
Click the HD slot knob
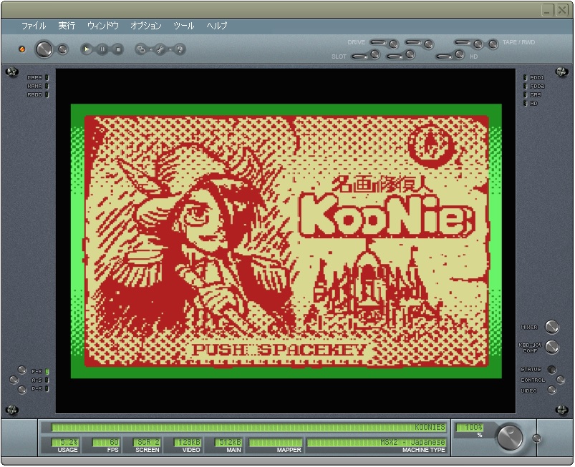point(460,54)
